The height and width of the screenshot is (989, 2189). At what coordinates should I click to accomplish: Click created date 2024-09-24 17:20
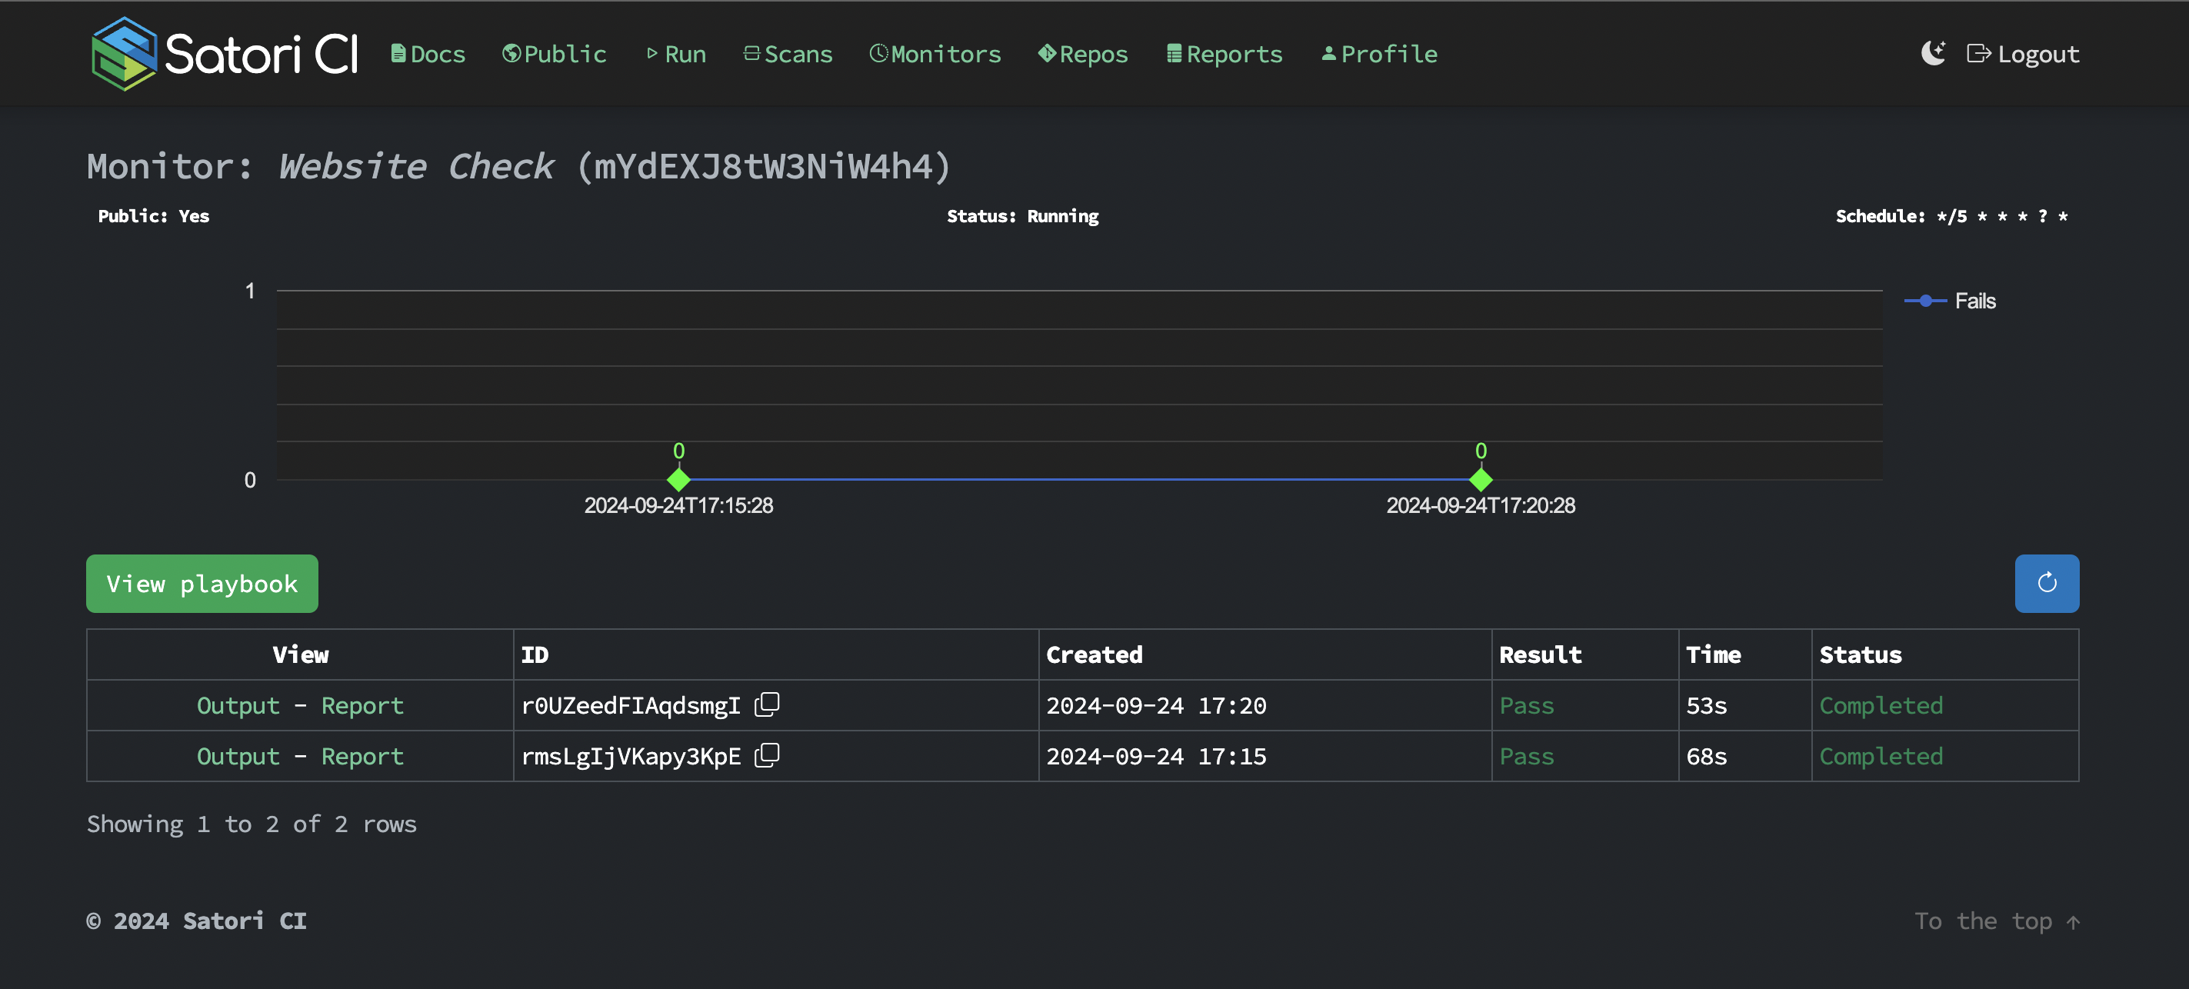pos(1156,705)
